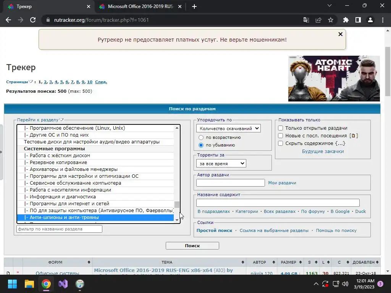Select Анти-шпионы и анти-трояны section
The image size is (391, 293).
click(x=95, y=217)
